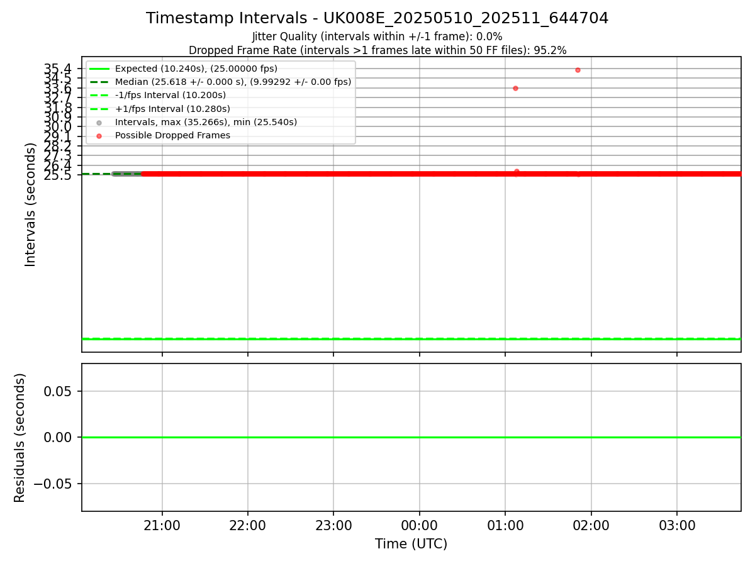This screenshot has width=755, height=566.
Task: Click the highest red dropped-frame point near 35.4s
Action: [x=578, y=70]
